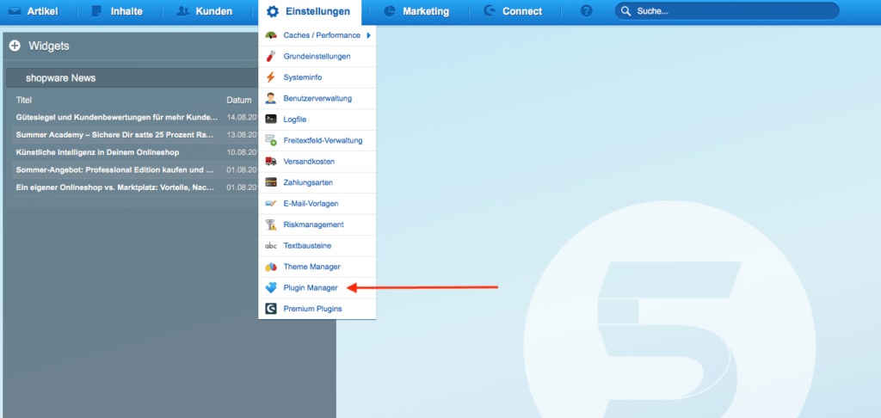Click the Einstellungen gear icon
The image size is (881, 418).
click(x=273, y=11)
